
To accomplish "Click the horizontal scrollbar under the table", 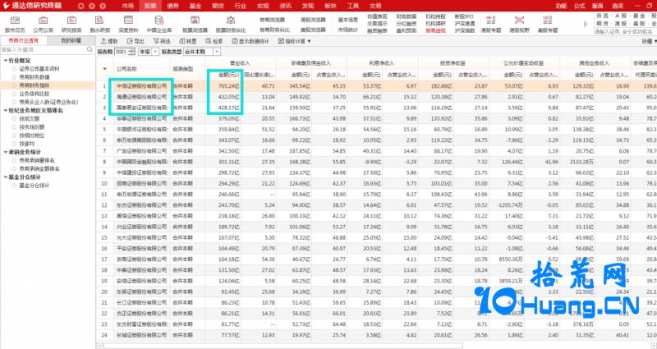I will coord(283,346).
